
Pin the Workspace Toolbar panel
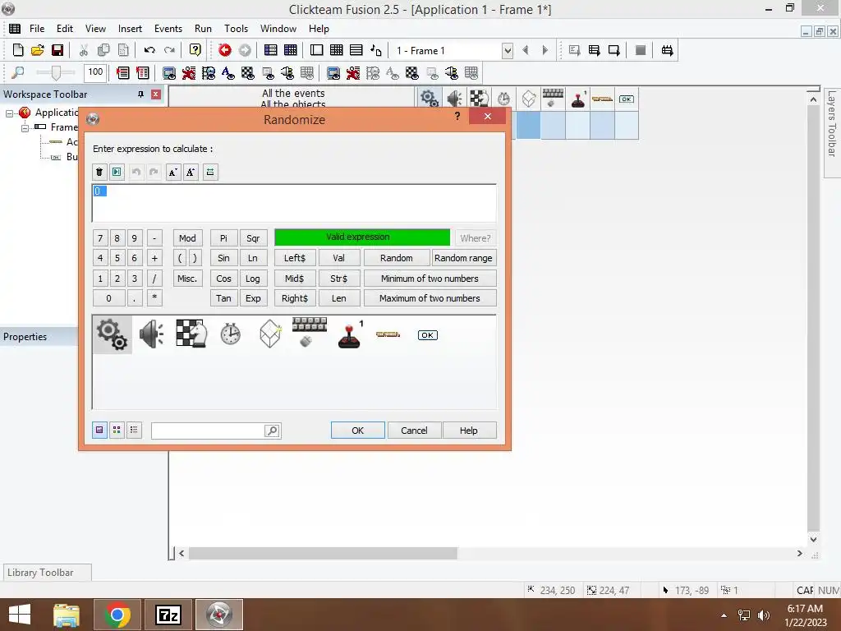pos(140,94)
